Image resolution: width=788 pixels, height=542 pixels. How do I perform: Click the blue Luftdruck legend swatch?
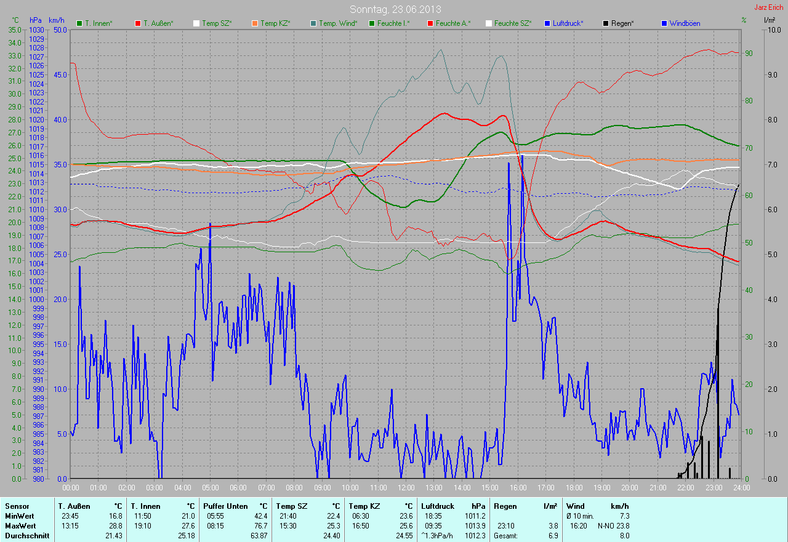[547, 23]
